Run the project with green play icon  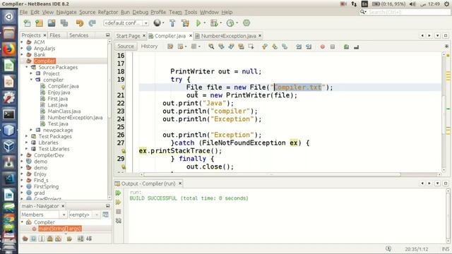pyautogui.click(x=198, y=23)
